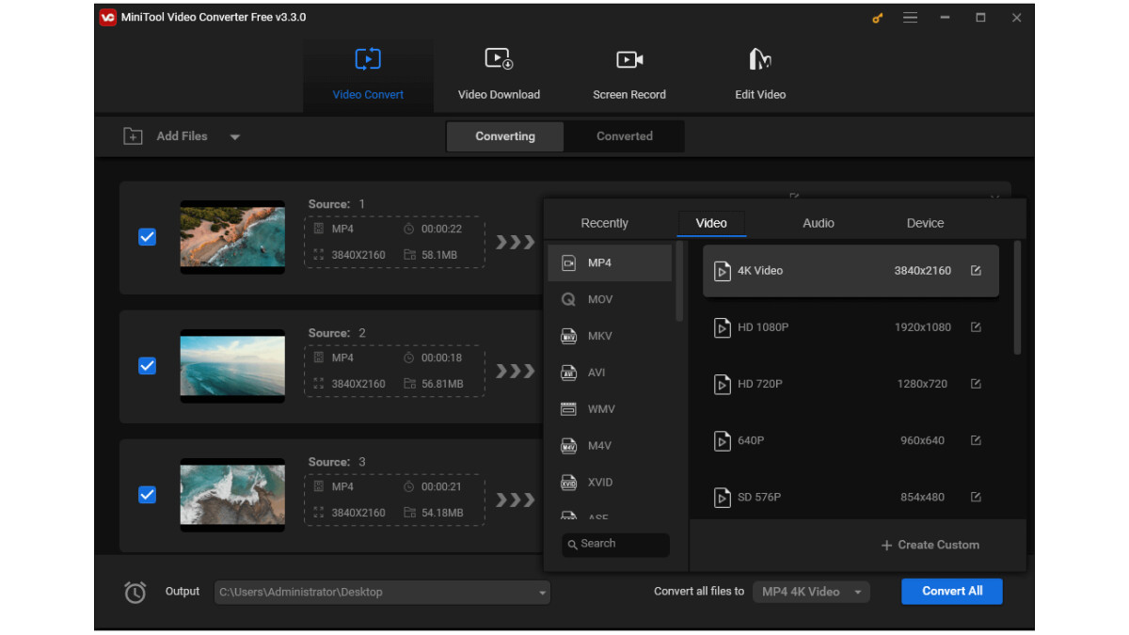Switch to the Edit Video module
This screenshot has height=635, width=1129.
[x=759, y=73]
